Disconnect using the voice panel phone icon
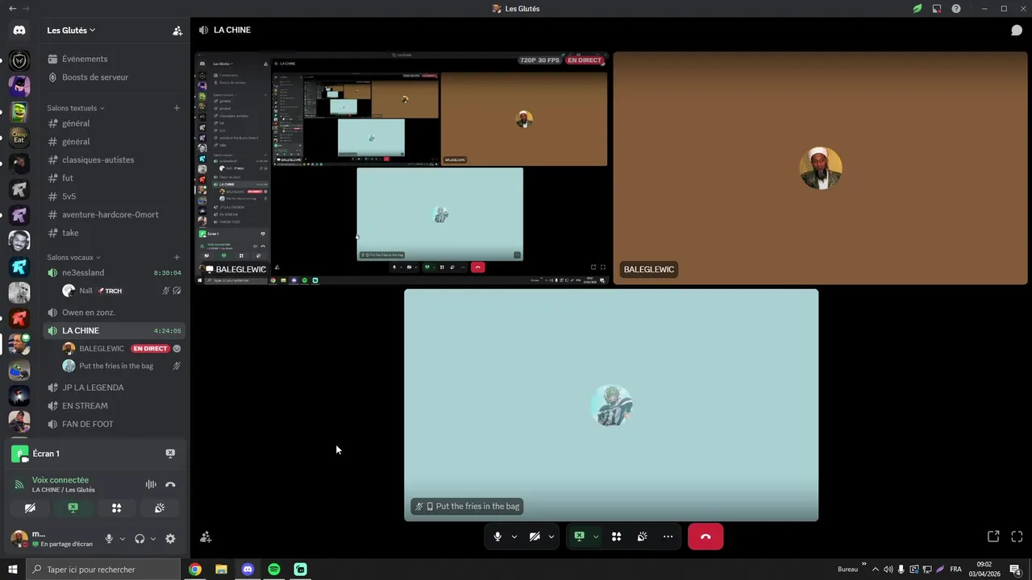1032x580 pixels. coord(170,484)
